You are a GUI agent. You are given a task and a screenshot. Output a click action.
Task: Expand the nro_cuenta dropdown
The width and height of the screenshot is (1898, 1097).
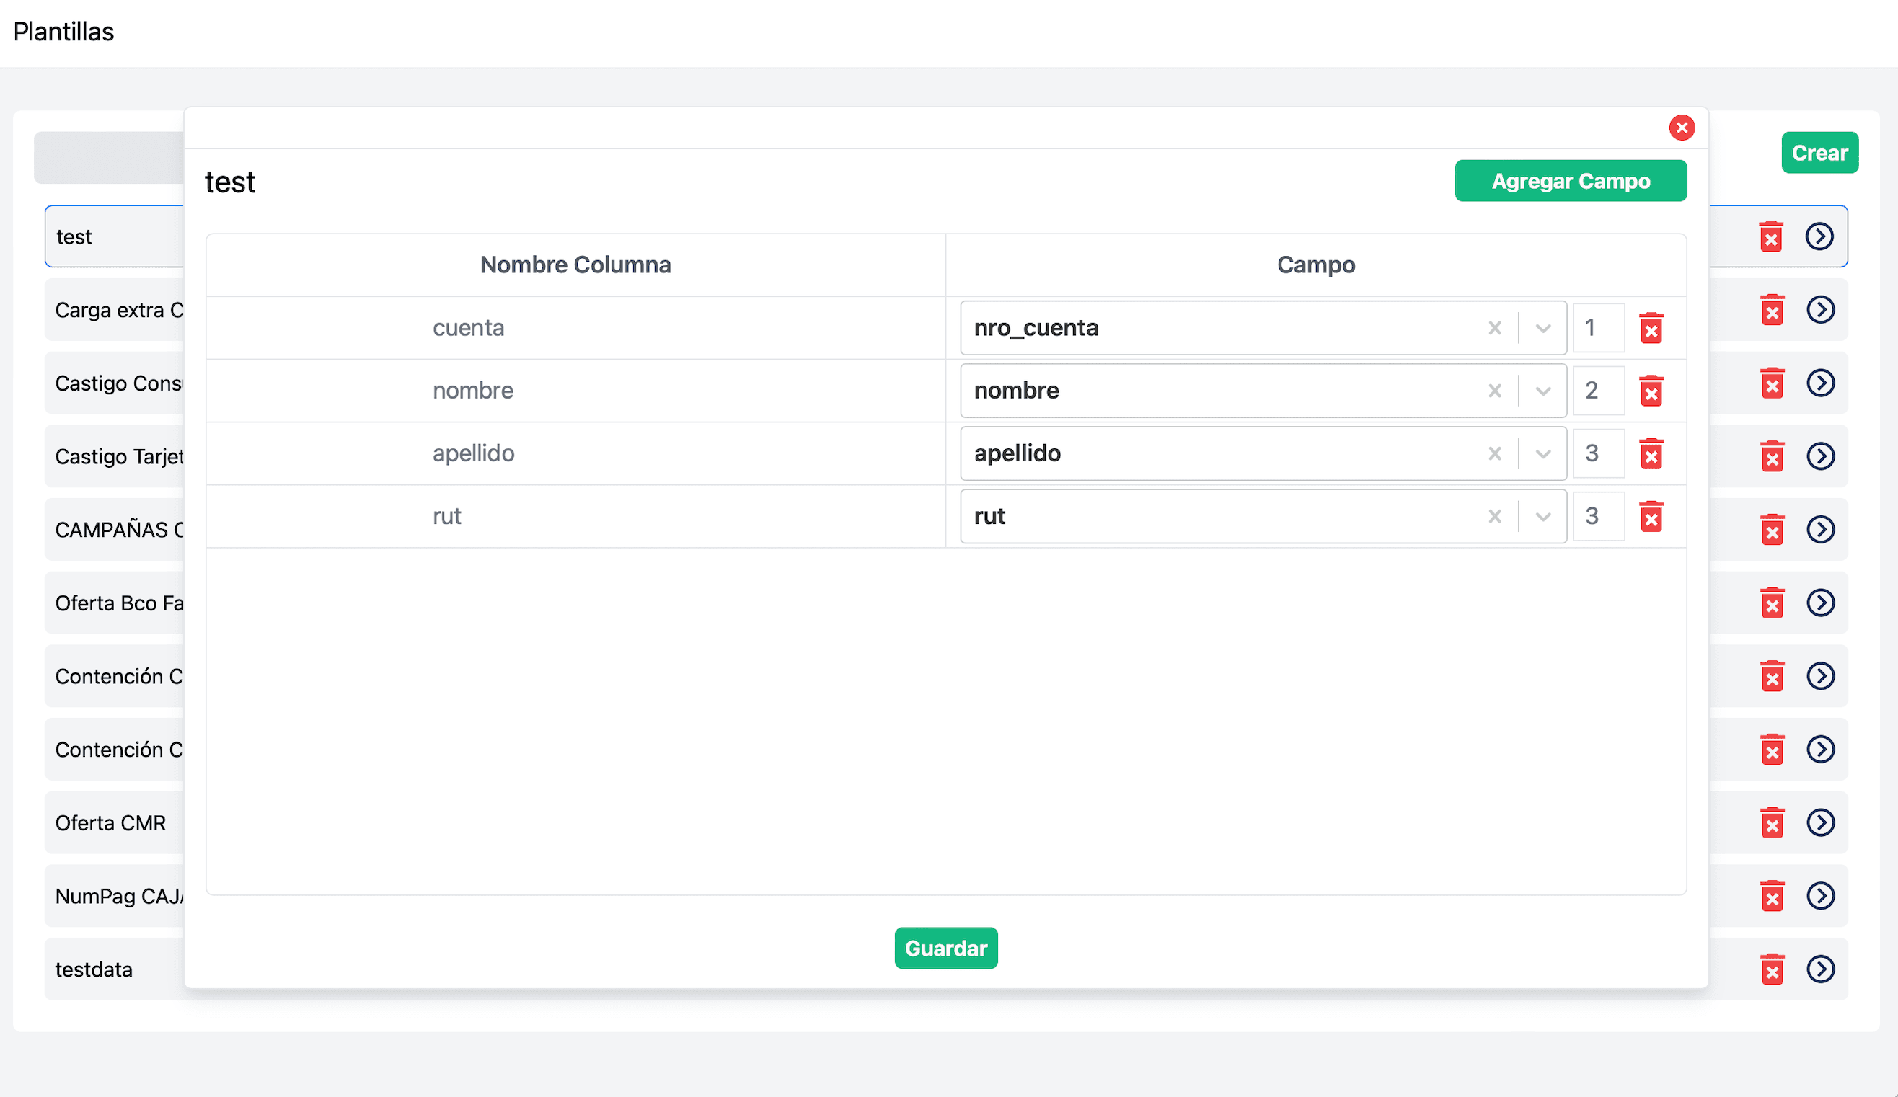1543,328
